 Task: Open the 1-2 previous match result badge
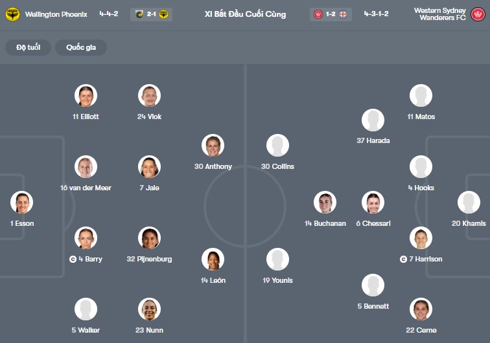[331, 14]
